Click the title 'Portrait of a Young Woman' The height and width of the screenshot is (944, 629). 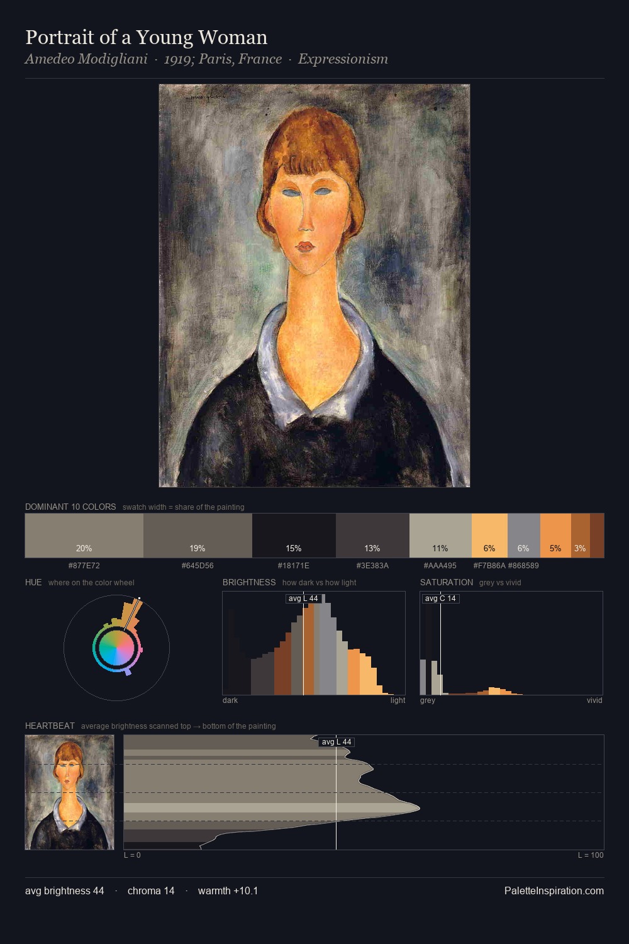click(x=147, y=37)
